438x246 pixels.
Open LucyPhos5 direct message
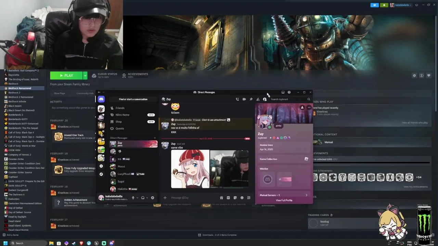(x=133, y=174)
